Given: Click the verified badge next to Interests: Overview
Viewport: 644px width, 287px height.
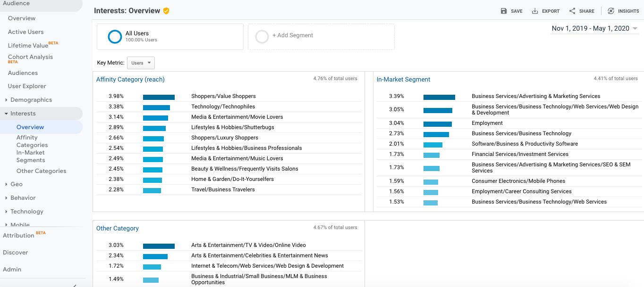Looking at the screenshot, I should point(166,10).
